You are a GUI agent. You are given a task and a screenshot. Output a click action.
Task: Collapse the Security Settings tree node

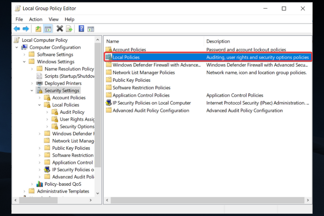(32, 91)
